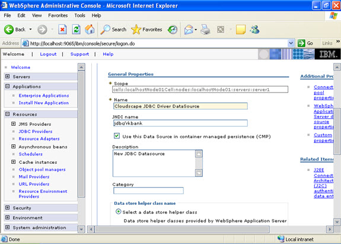Expand the Security section
Screen dimensions: 341x244
(8, 207)
